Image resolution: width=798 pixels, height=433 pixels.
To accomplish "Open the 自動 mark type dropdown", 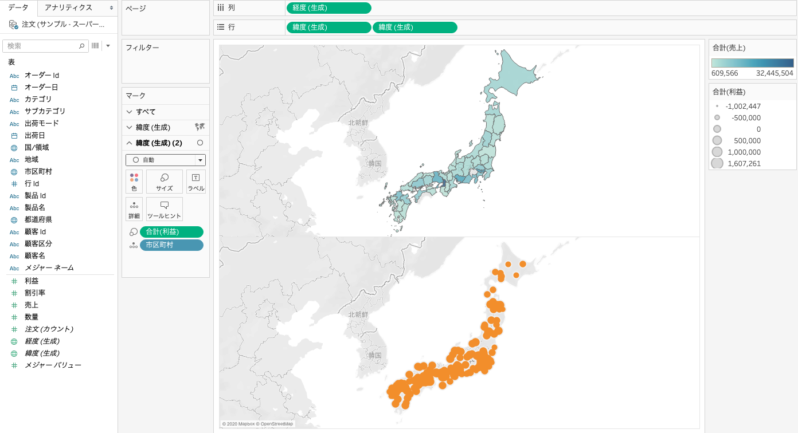I will point(165,160).
